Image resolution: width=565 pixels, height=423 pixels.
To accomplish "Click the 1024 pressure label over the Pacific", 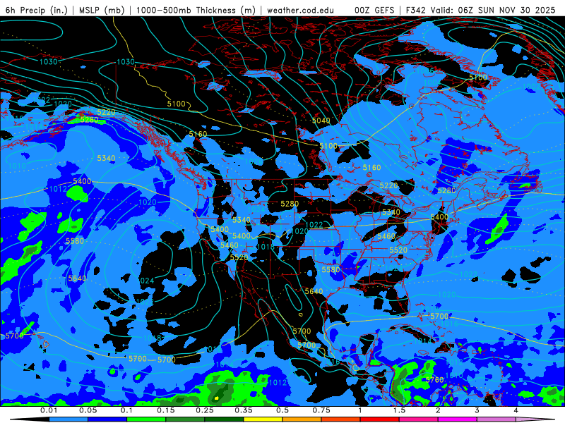I will click(x=146, y=280).
